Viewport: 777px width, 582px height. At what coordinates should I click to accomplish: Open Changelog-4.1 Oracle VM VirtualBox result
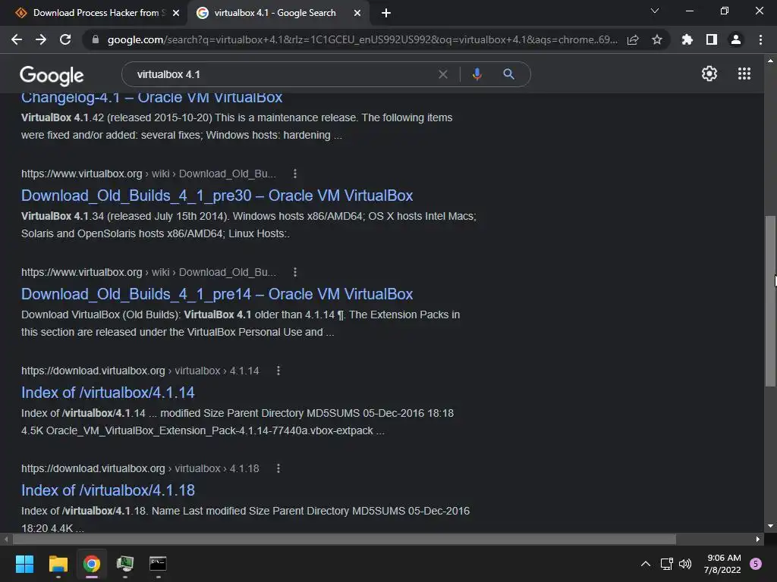[152, 98]
